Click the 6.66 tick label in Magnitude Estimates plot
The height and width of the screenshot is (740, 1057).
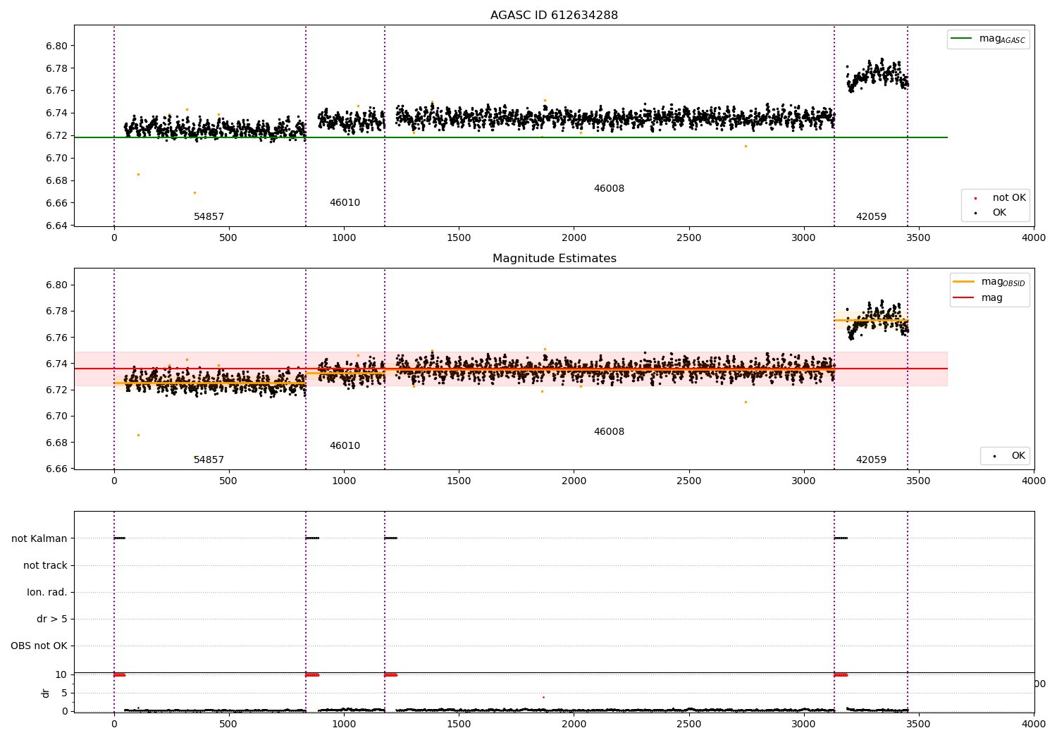[x=57, y=469]
